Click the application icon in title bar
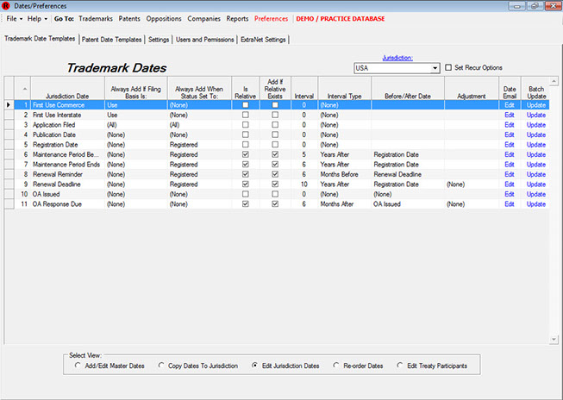The image size is (563, 400). coord(6,5)
